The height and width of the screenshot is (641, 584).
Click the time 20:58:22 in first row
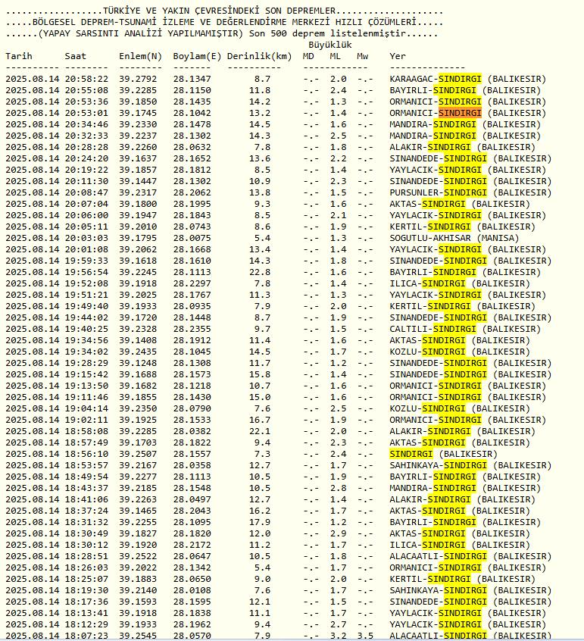86,79
